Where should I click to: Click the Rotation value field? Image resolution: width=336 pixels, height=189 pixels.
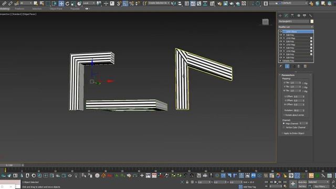[298, 110]
